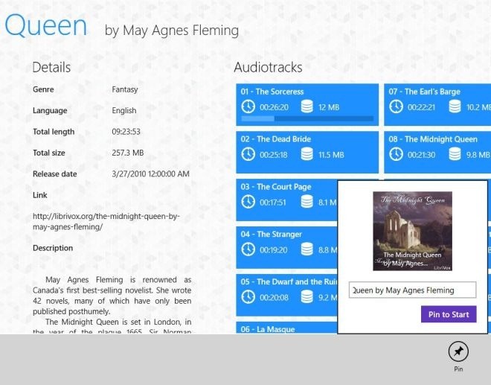Select track 06 - La Masque

click(x=286, y=328)
